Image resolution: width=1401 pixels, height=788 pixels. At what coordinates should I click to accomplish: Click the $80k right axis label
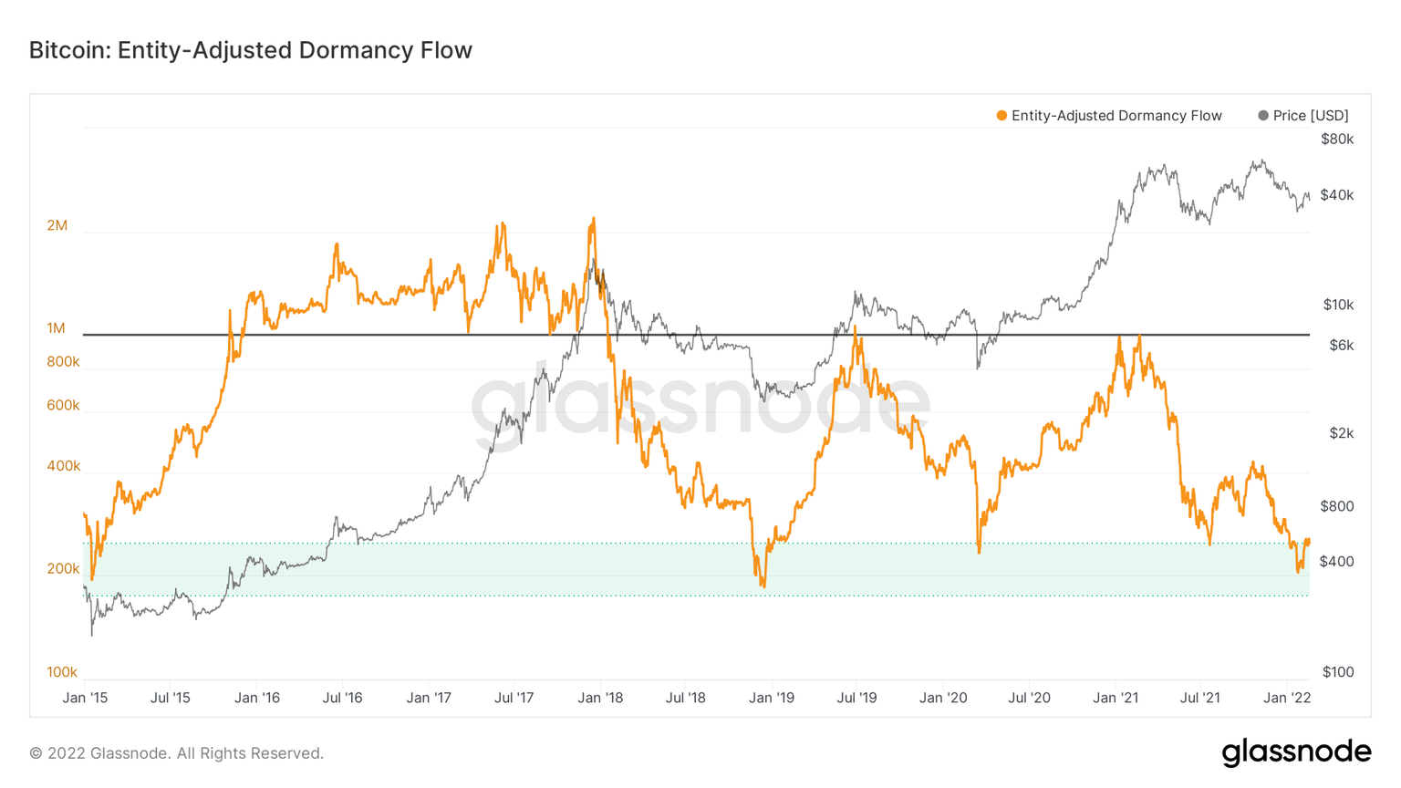pyautogui.click(x=1337, y=140)
